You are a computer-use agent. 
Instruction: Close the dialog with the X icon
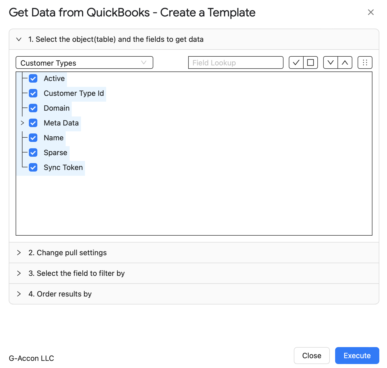click(x=371, y=12)
